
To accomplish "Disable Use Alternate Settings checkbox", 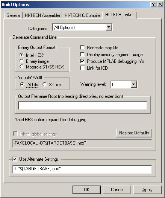I will pos(15,159).
